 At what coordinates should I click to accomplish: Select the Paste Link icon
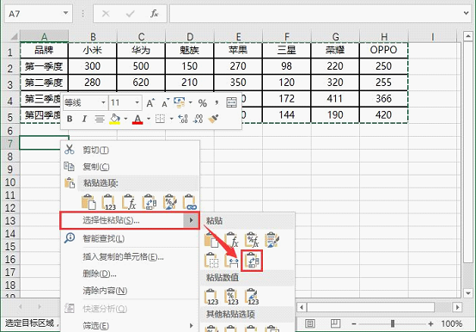coord(190,202)
